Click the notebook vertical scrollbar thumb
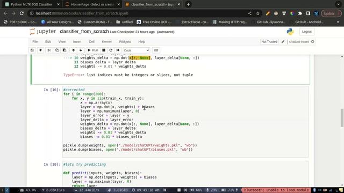Image resolution: width=344 pixels, height=193 pixels. (x=342, y=117)
